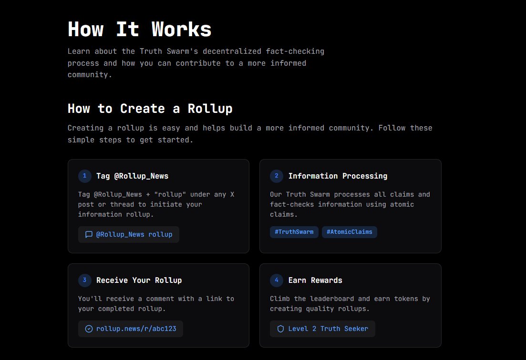Click the 'under any X post or thread' description

156,204
